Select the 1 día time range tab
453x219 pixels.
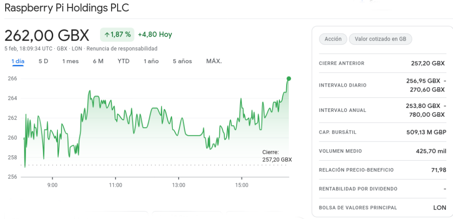[18, 61]
